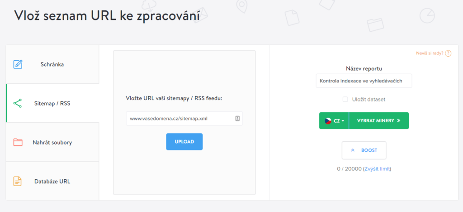Click the VYBRAT MINERY button
The width and height of the screenshot is (463, 212).
pos(379,121)
